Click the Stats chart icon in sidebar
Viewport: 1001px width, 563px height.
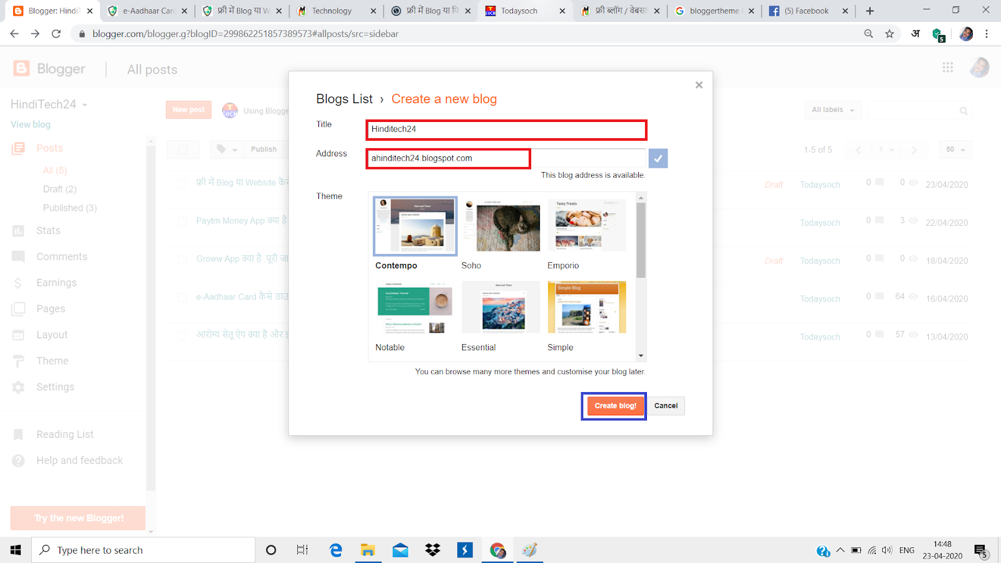tap(18, 231)
